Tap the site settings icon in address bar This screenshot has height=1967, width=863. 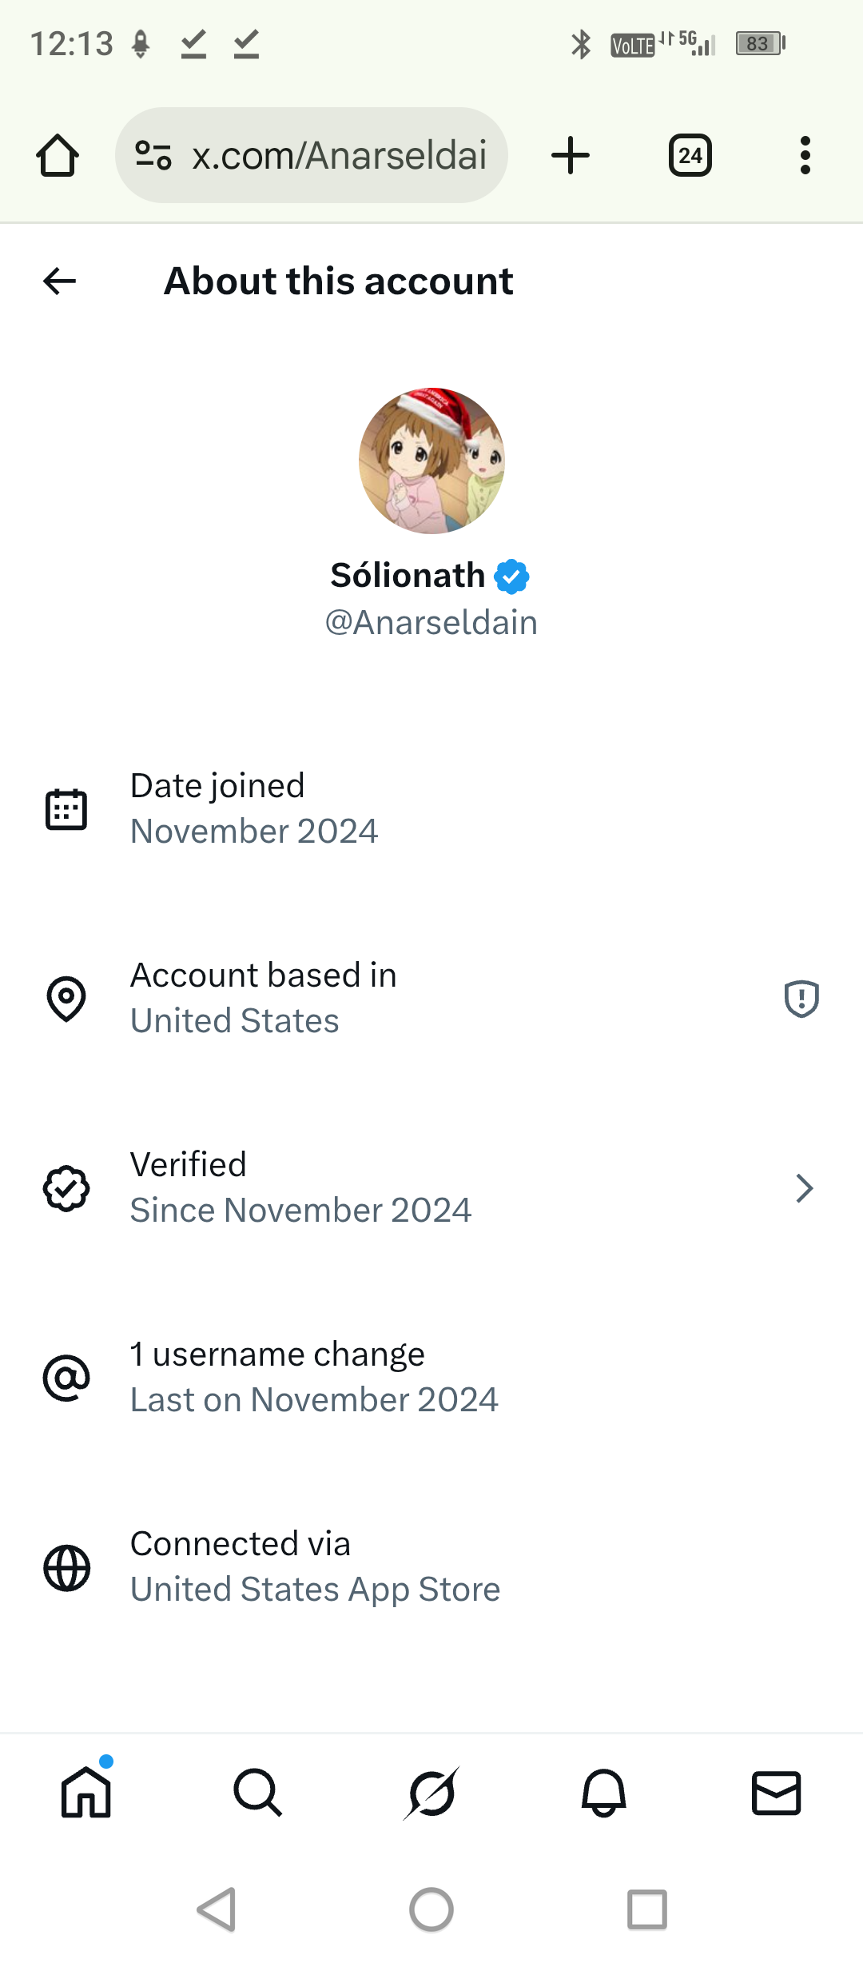tap(153, 155)
